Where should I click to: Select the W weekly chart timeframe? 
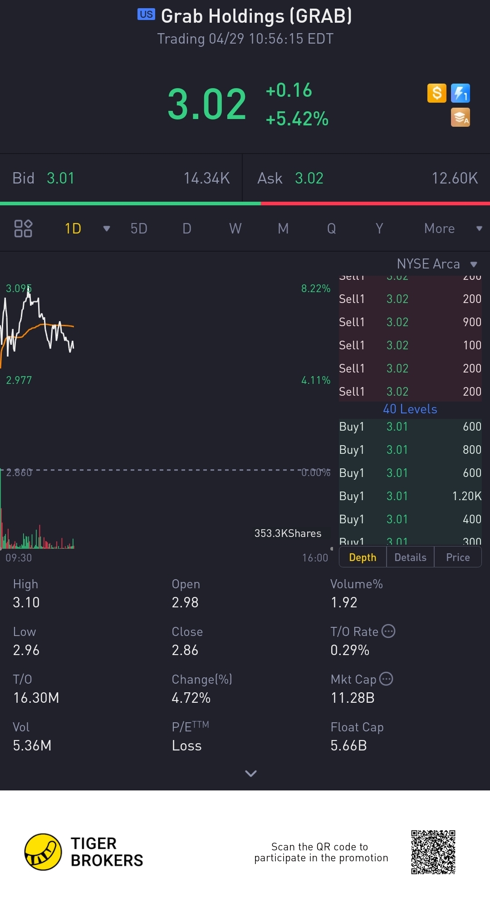[235, 228]
